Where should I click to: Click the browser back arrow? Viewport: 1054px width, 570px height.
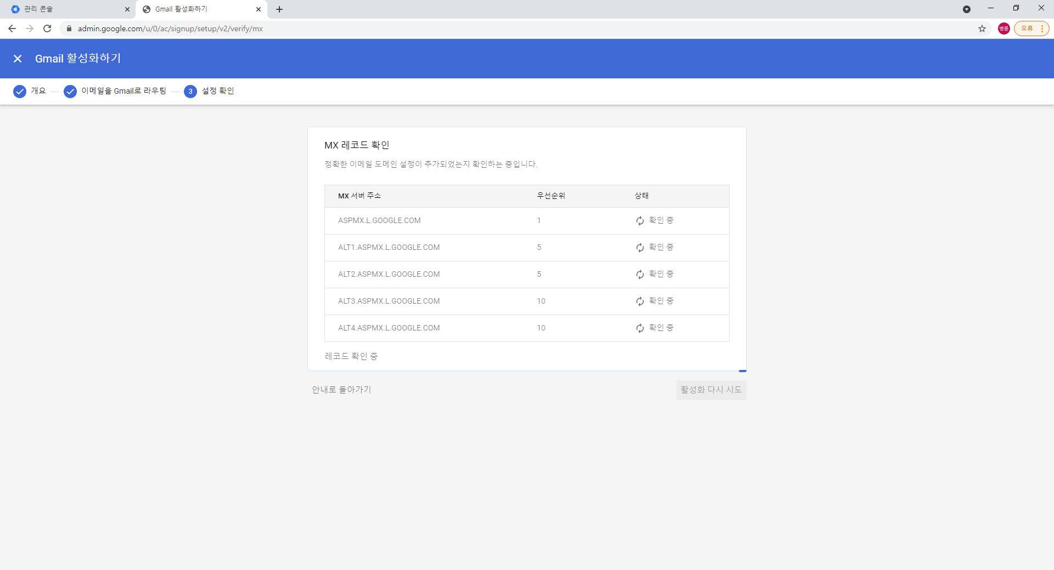[x=12, y=29]
